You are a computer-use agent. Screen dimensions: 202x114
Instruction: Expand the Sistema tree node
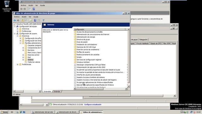[23, 60]
